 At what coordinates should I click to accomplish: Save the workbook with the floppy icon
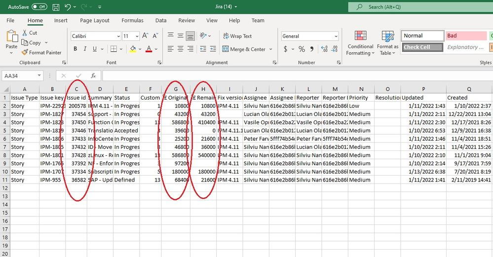(56, 7)
